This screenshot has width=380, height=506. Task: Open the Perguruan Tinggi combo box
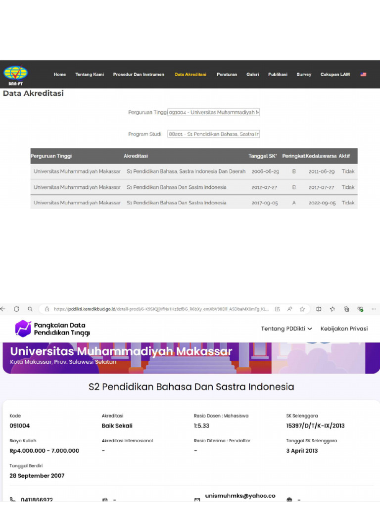[x=214, y=112]
